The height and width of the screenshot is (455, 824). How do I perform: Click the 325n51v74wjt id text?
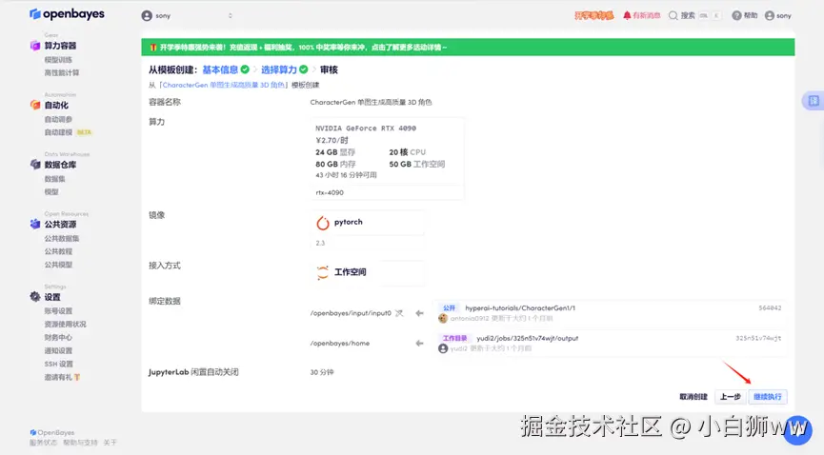pos(758,338)
